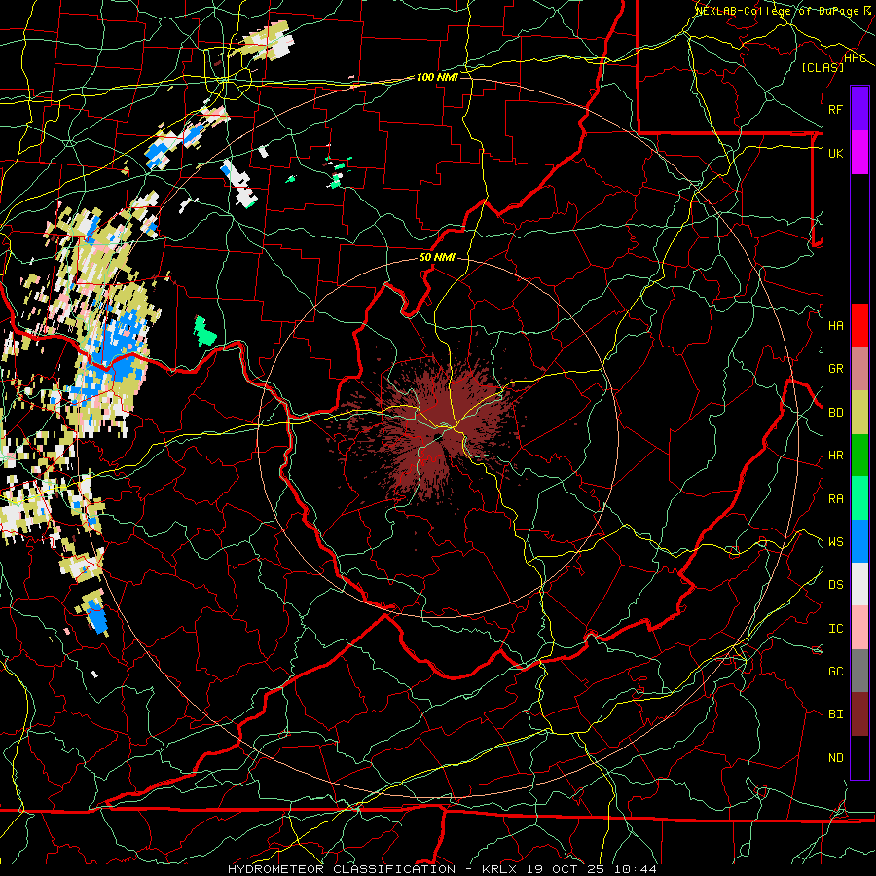Viewport: 876px width, 876px height.
Task: Click the GR legend label
Action: pos(835,369)
